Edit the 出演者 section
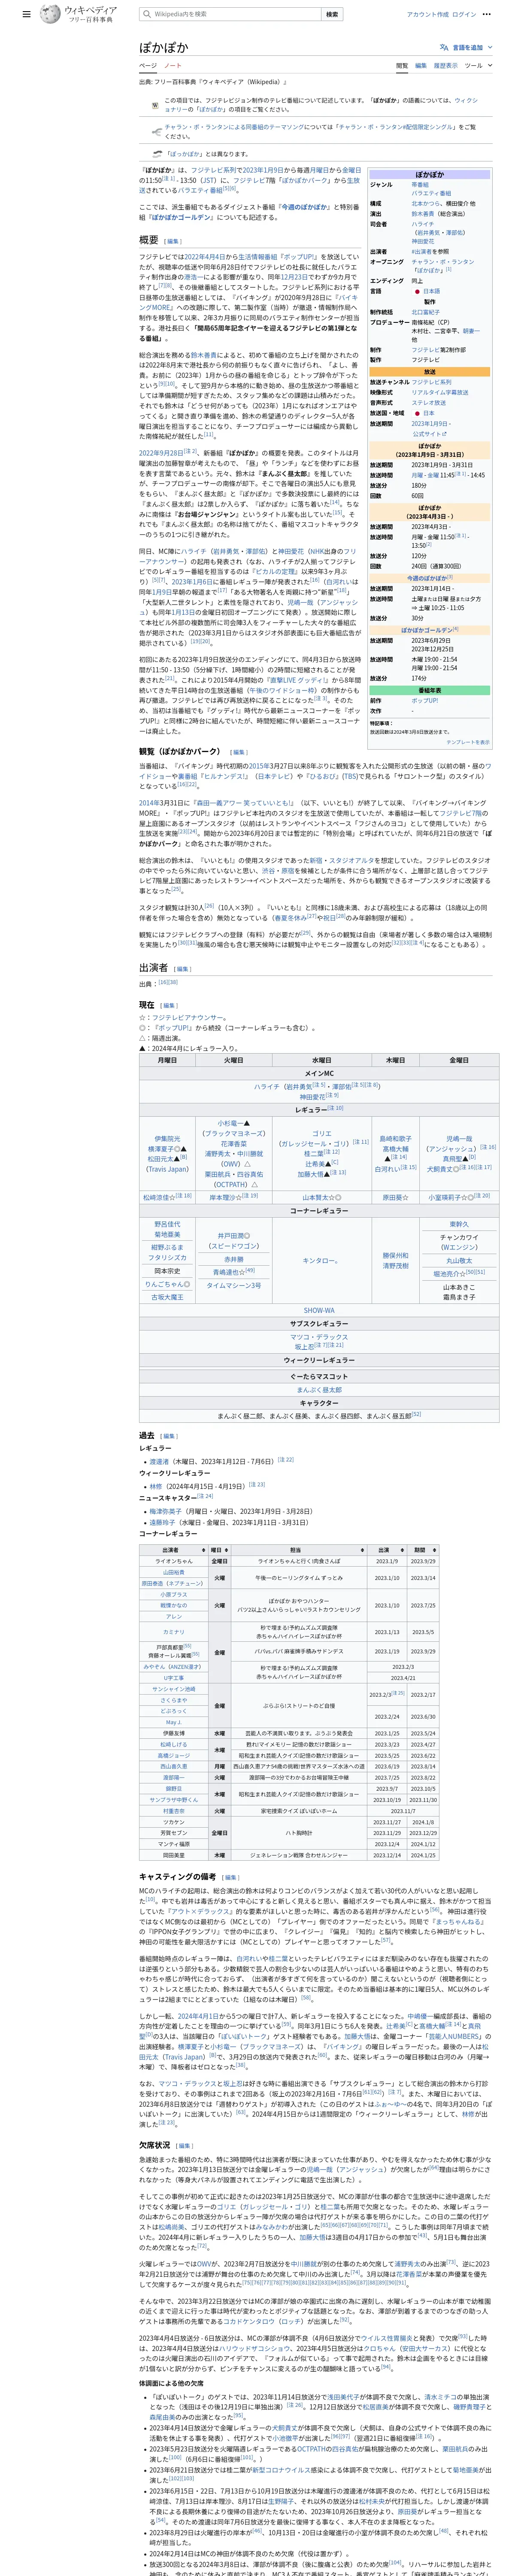Image resolution: width=515 pixels, height=2576 pixels. click(x=182, y=968)
